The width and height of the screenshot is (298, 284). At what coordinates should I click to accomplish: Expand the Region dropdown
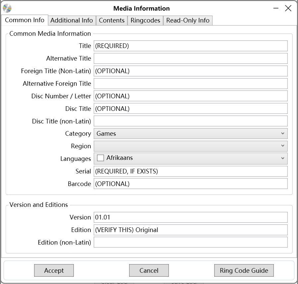pyautogui.click(x=191, y=146)
